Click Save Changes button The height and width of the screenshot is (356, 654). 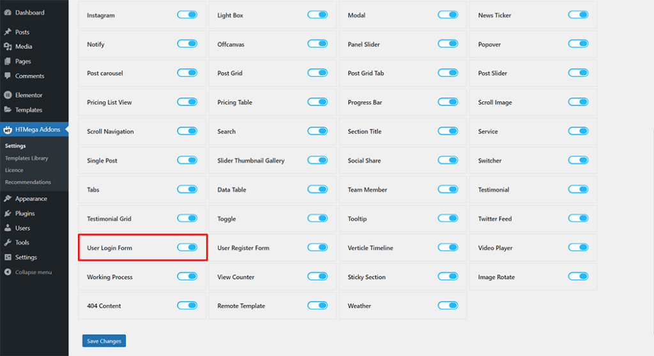click(x=104, y=341)
